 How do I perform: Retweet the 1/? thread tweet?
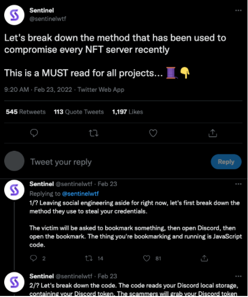(89, 258)
